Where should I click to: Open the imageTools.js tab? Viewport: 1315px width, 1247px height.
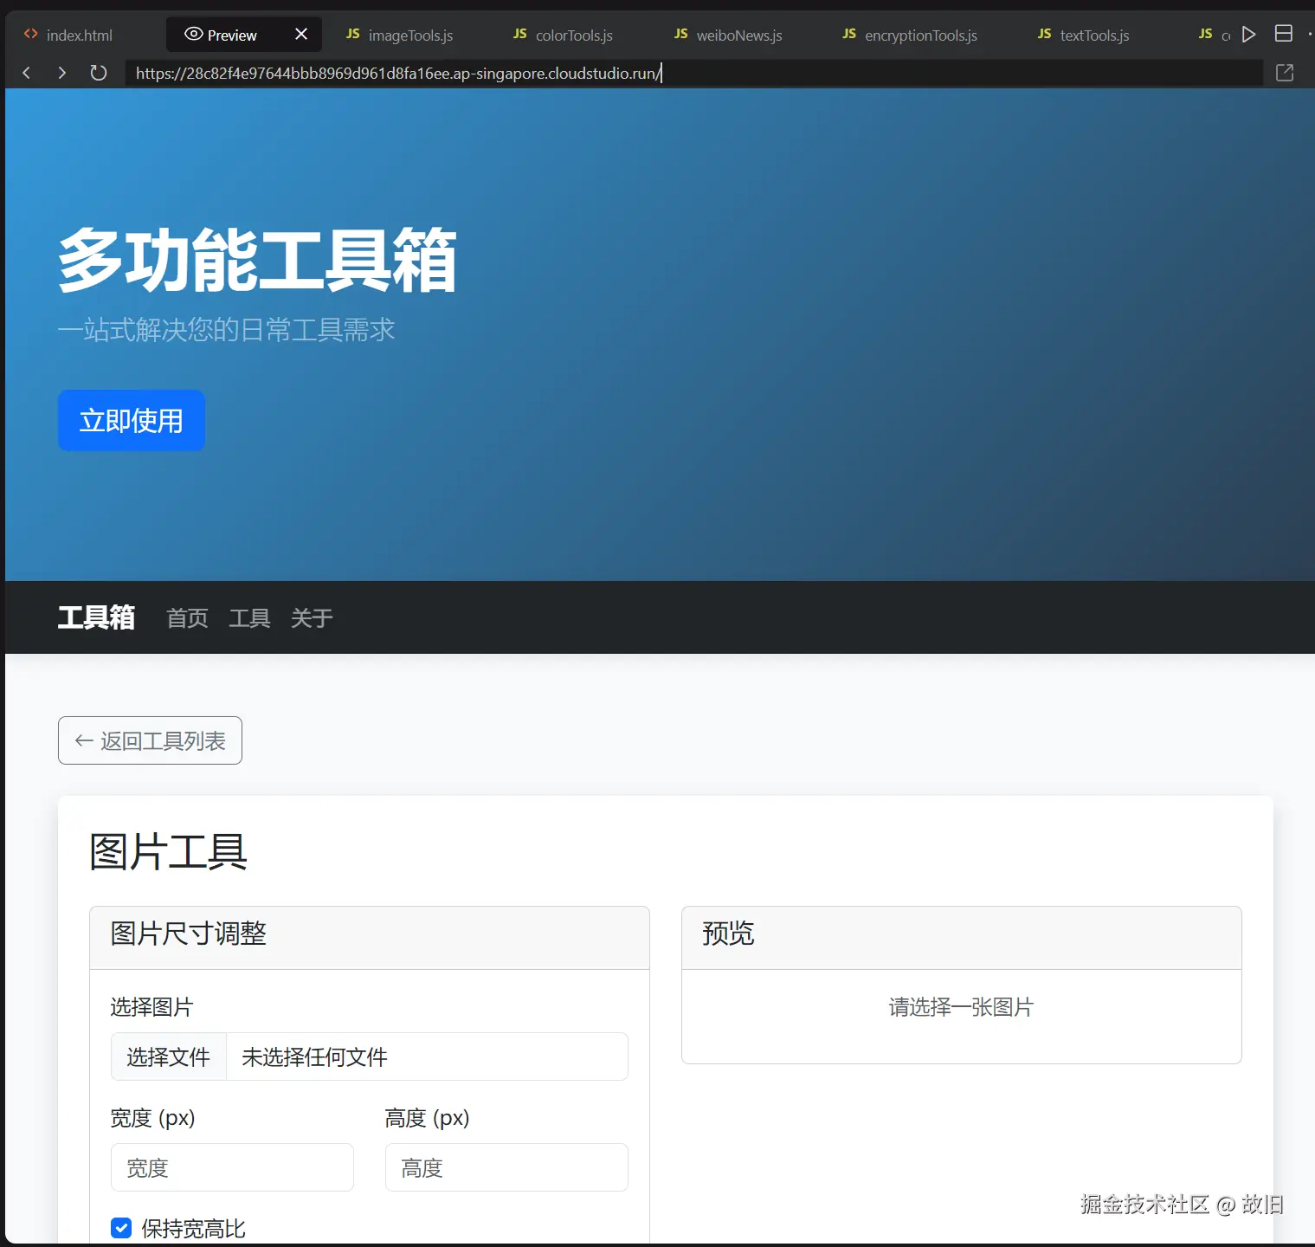pyautogui.click(x=399, y=35)
